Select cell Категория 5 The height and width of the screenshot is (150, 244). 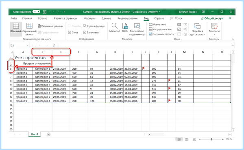coord(42,93)
